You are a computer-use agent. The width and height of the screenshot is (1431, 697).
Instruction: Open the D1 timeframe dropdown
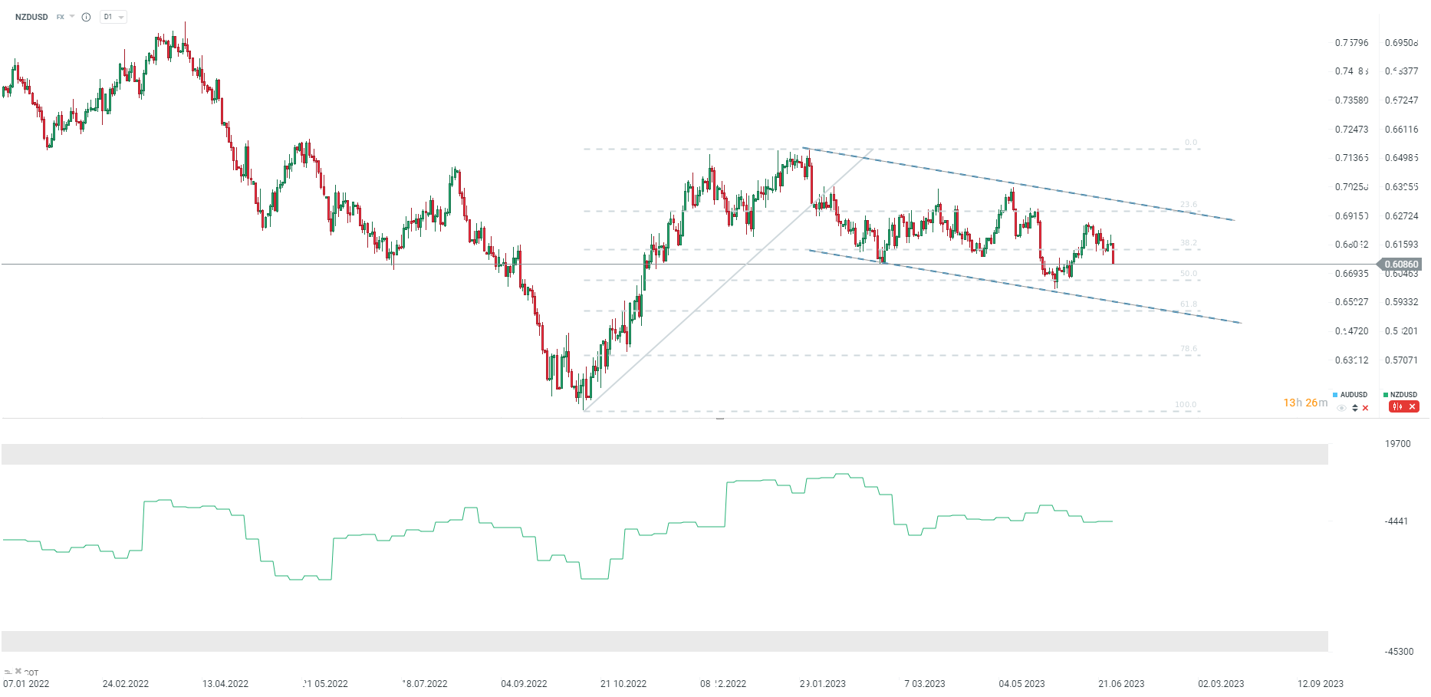click(113, 17)
